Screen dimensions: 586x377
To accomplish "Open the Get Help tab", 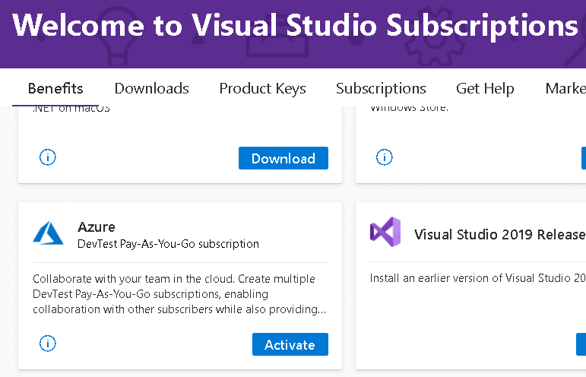I will [x=485, y=89].
